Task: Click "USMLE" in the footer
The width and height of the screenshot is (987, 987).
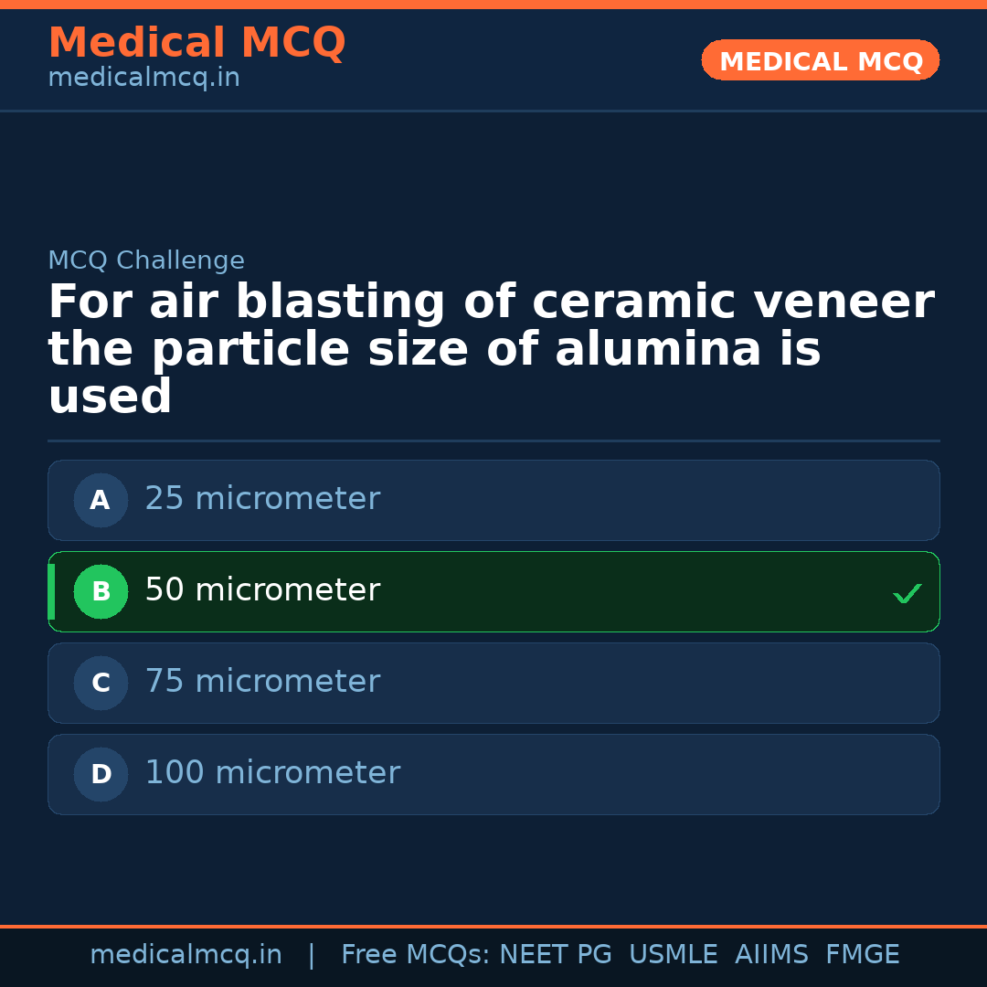Action: click(673, 955)
